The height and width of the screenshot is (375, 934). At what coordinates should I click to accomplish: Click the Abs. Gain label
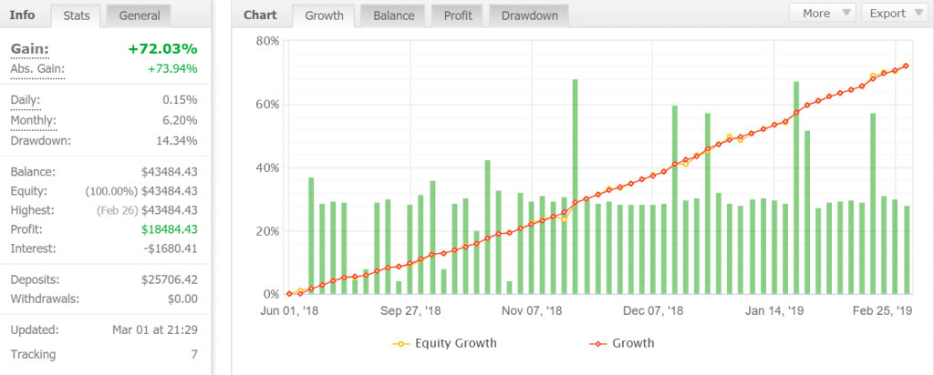coord(38,68)
